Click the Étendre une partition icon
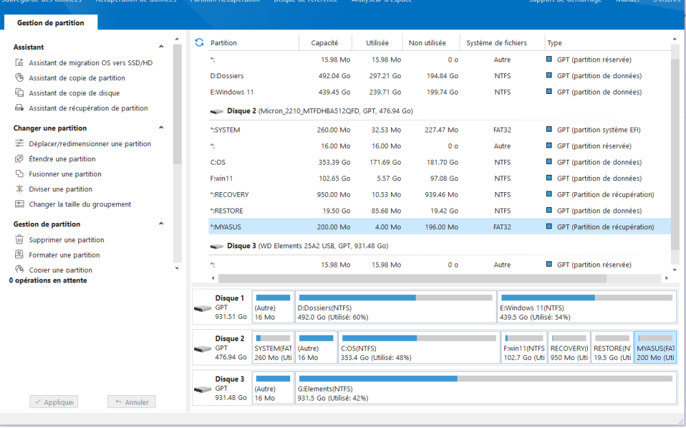 [x=19, y=159]
